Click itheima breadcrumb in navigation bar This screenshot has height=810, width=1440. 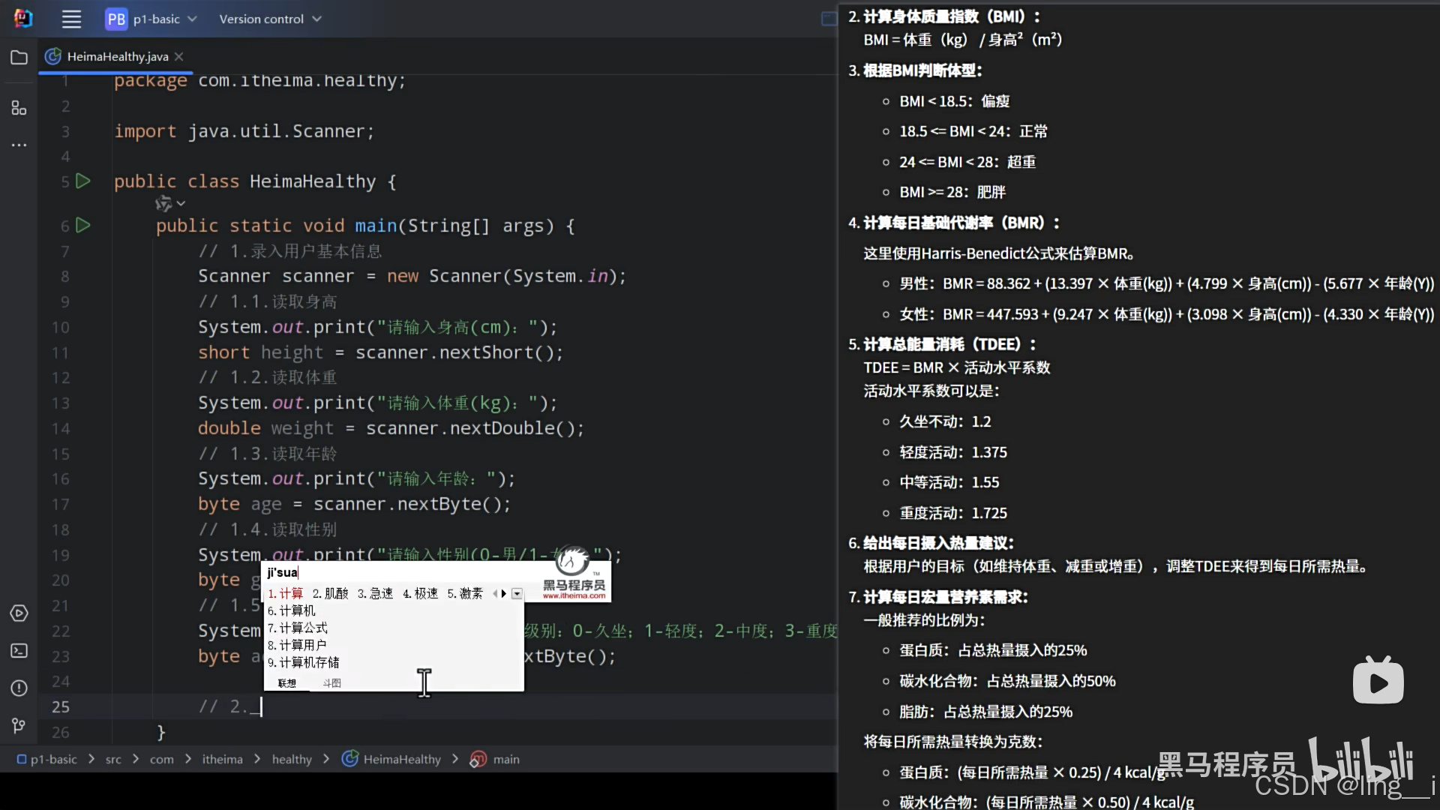click(x=222, y=759)
